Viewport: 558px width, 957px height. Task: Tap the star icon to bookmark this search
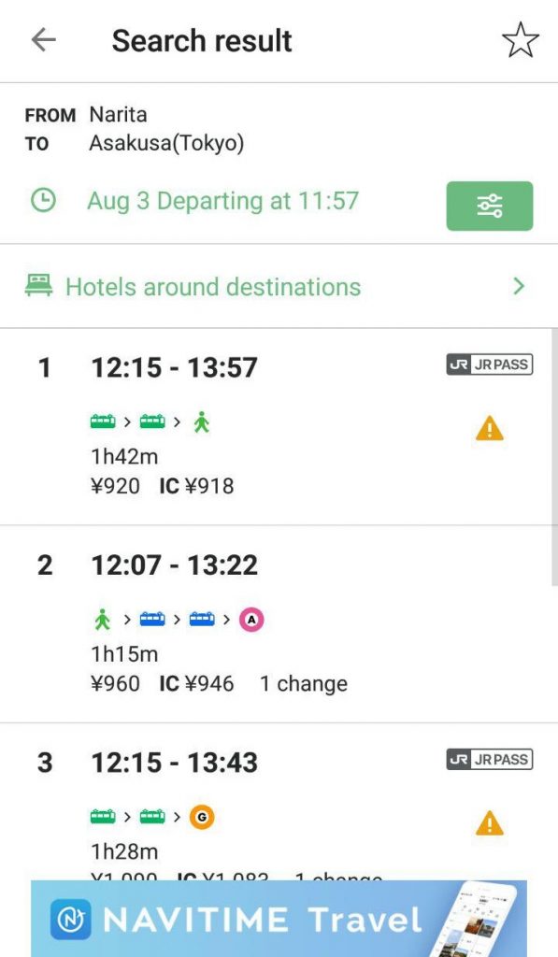521,40
